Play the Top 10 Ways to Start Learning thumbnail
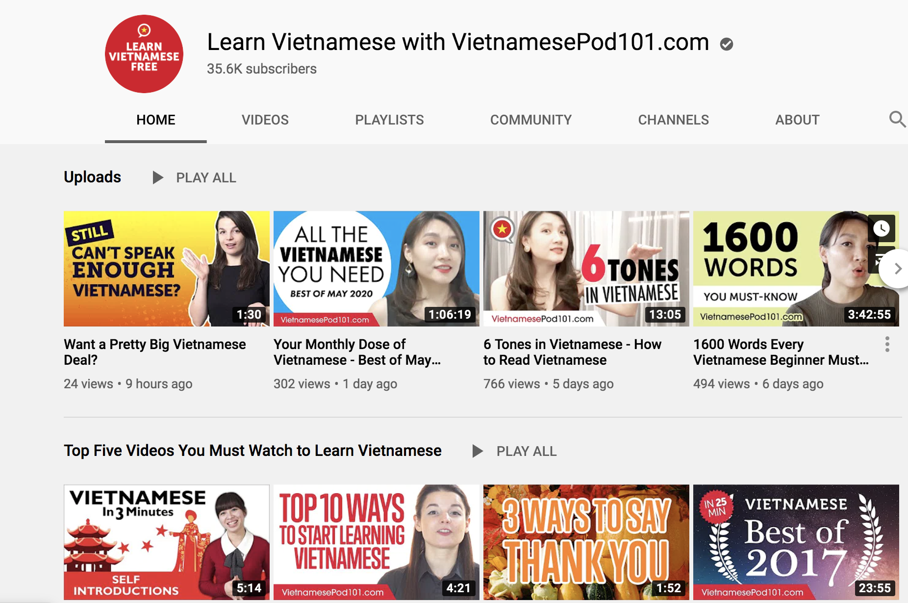This screenshot has height=603, width=908. pos(377,542)
